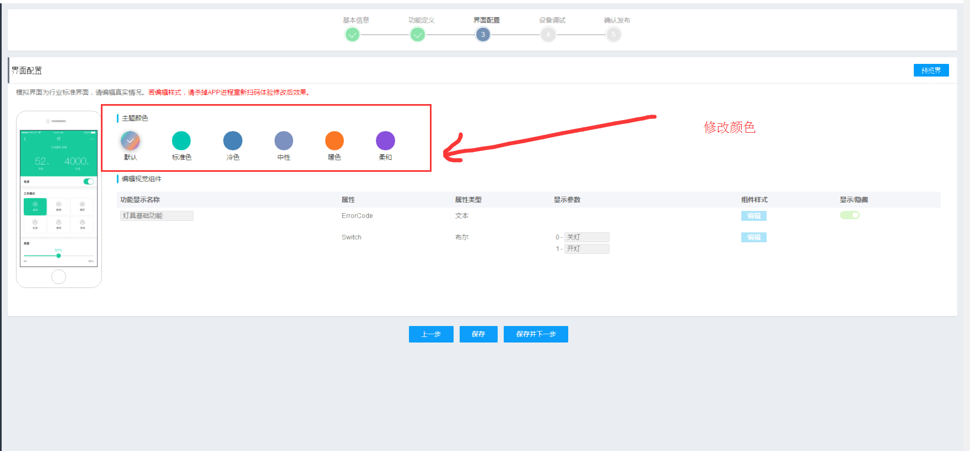Image resolution: width=970 pixels, height=451 pixels.
Task: Click the 布尔 attribute type cell
Action: (x=462, y=237)
